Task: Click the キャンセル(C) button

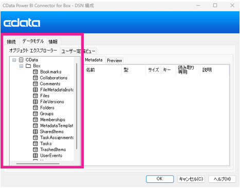Action: [x=191, y=179]
